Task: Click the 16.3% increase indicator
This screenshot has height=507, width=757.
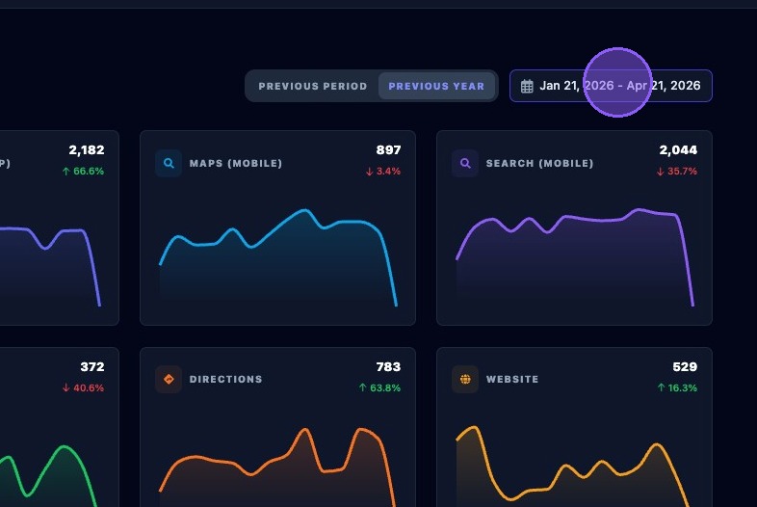Action: [x=677, y=387]
